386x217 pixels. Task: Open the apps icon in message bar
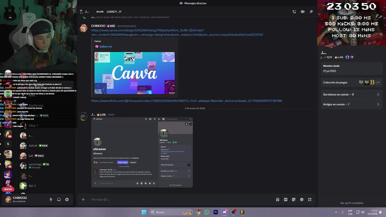(310, 200)
